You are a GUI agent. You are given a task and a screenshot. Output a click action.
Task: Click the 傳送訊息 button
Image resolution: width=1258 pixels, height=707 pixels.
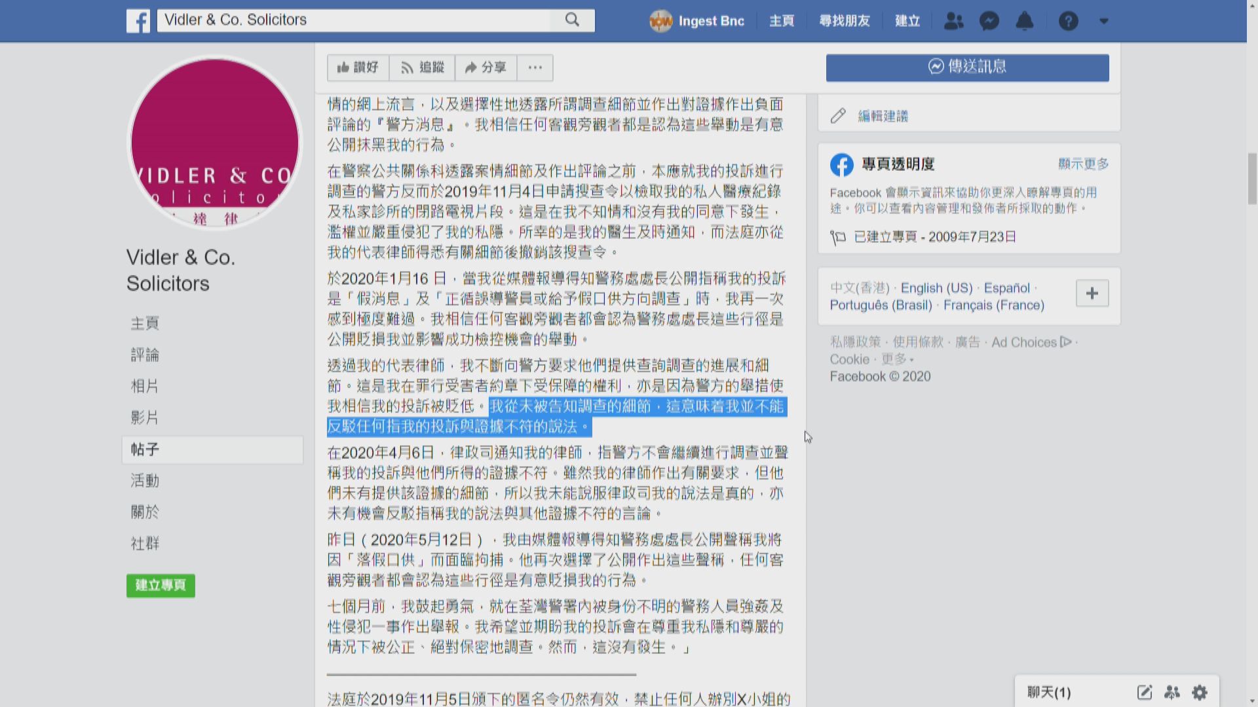[967, 67]
